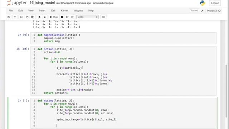The image size is (229, 129).
Task: Open the Cell menu
Action: (x=53, y=10)
